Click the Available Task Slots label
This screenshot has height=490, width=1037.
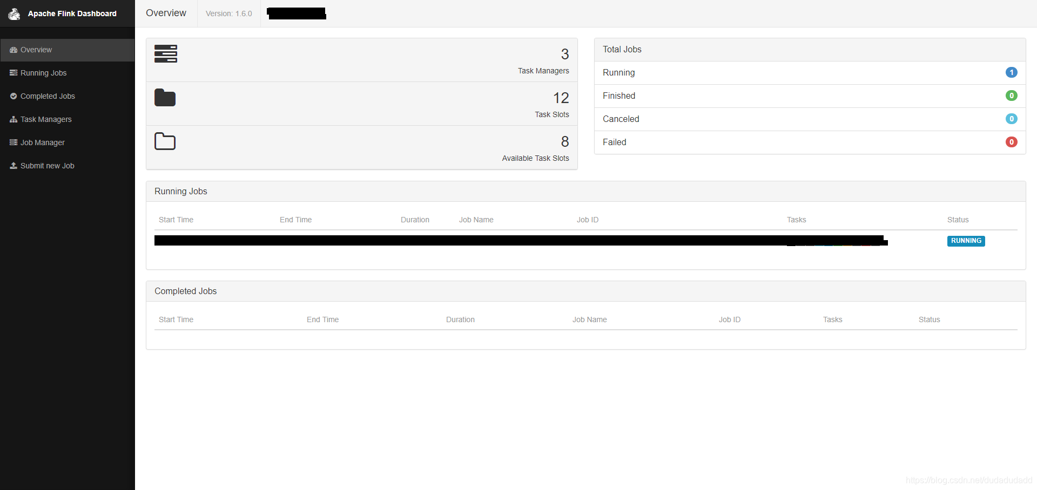[x=536, y=158]
